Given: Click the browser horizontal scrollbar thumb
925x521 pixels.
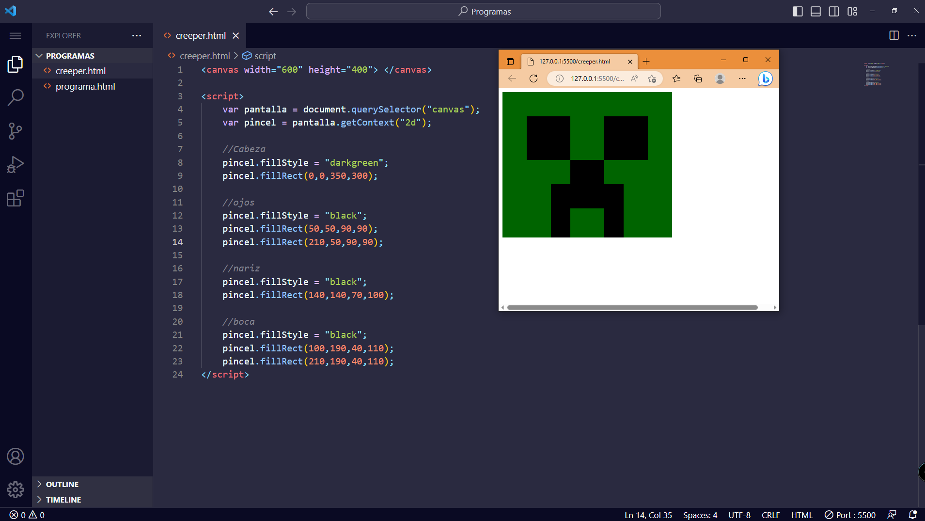Looking at the screenshot, I should coord(632,307).
